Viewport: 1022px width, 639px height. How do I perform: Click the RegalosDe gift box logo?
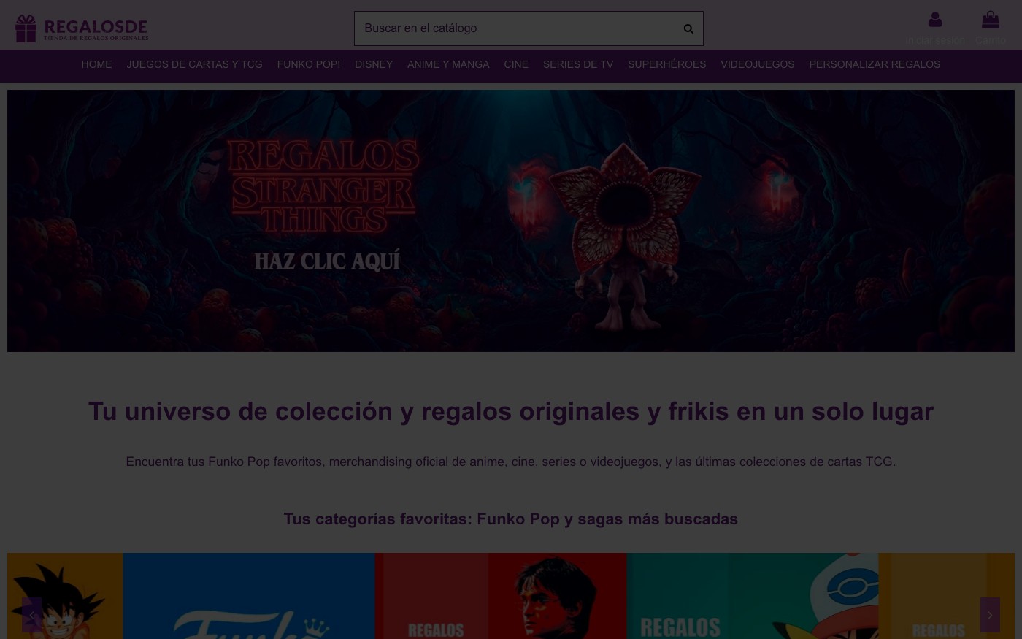pos(82,28)
